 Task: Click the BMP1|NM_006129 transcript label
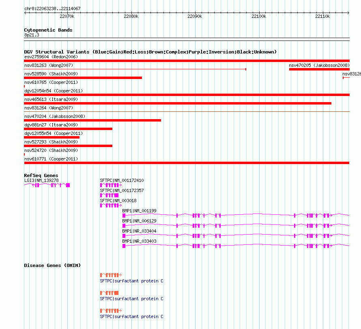(139, 221)
